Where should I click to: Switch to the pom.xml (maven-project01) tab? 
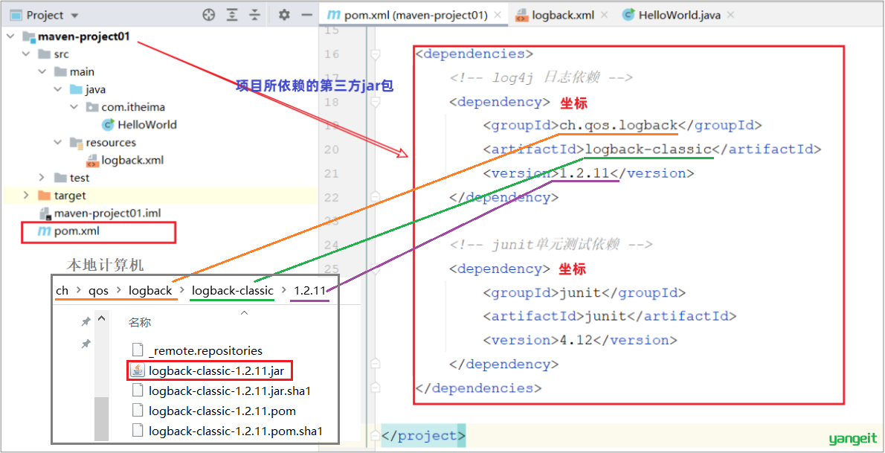tap(415, 16)
